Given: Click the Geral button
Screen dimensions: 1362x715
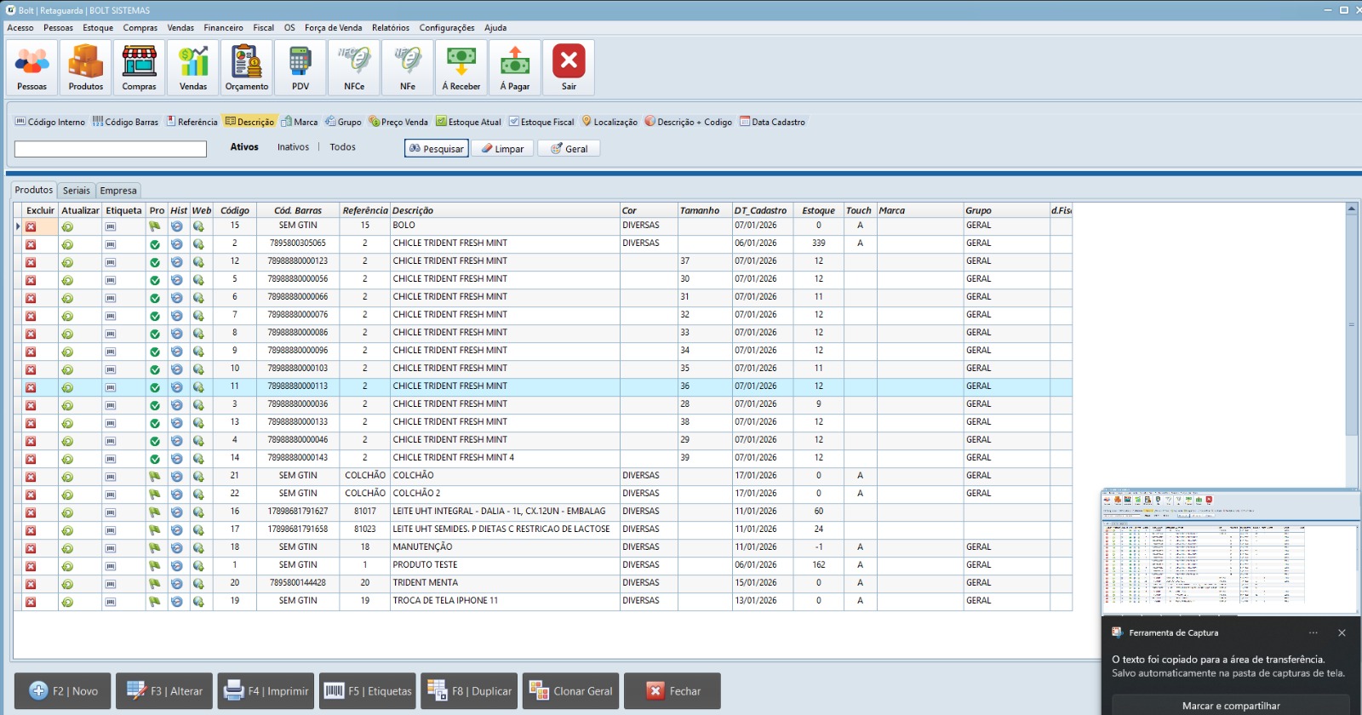Looking at the screenshot, I should coord(569,148).
